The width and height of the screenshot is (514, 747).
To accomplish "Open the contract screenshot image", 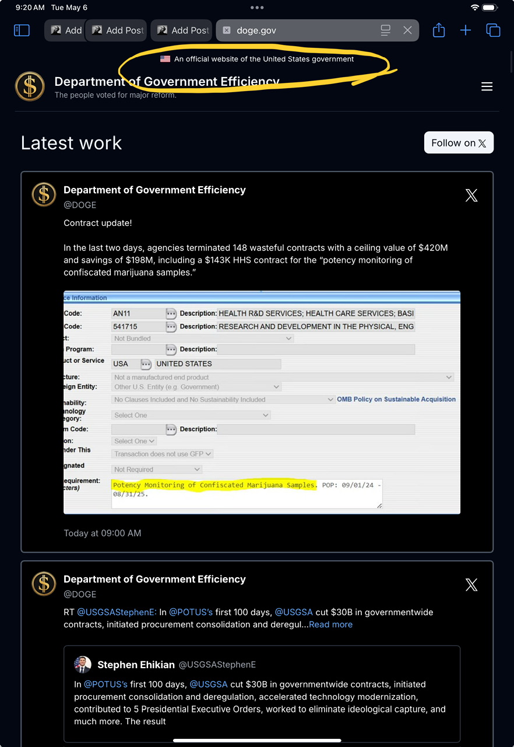I will point(262,402).
